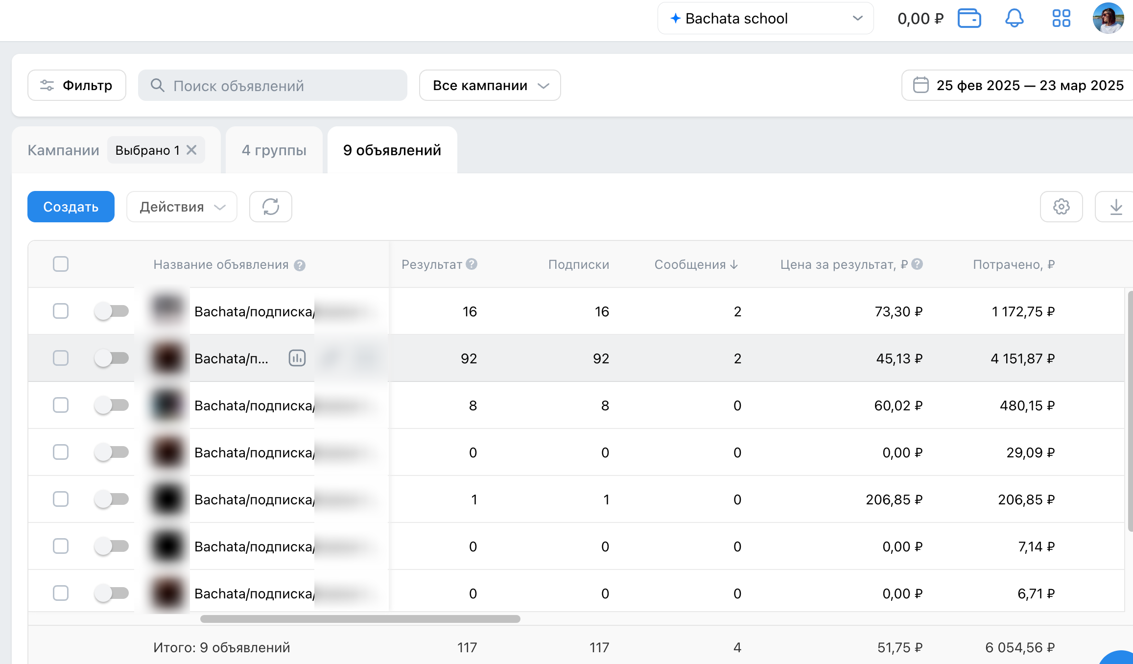
Task: Click the help icon next to Результат
Action: [472, 264]
